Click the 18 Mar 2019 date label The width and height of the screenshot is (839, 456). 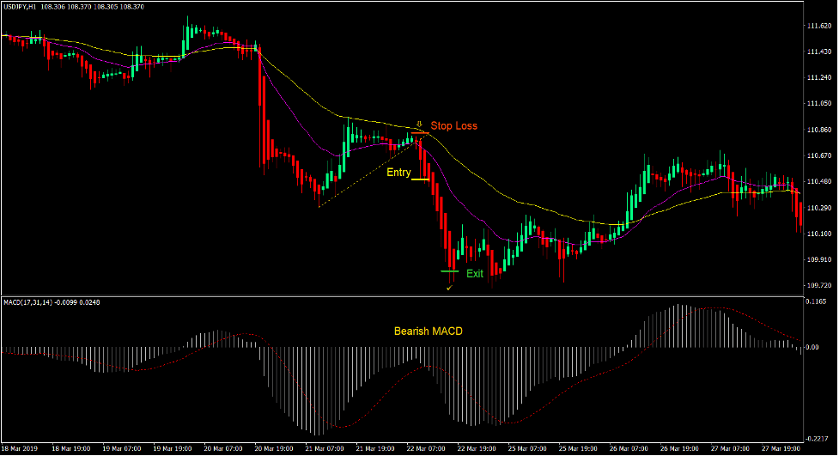(21, 448)
